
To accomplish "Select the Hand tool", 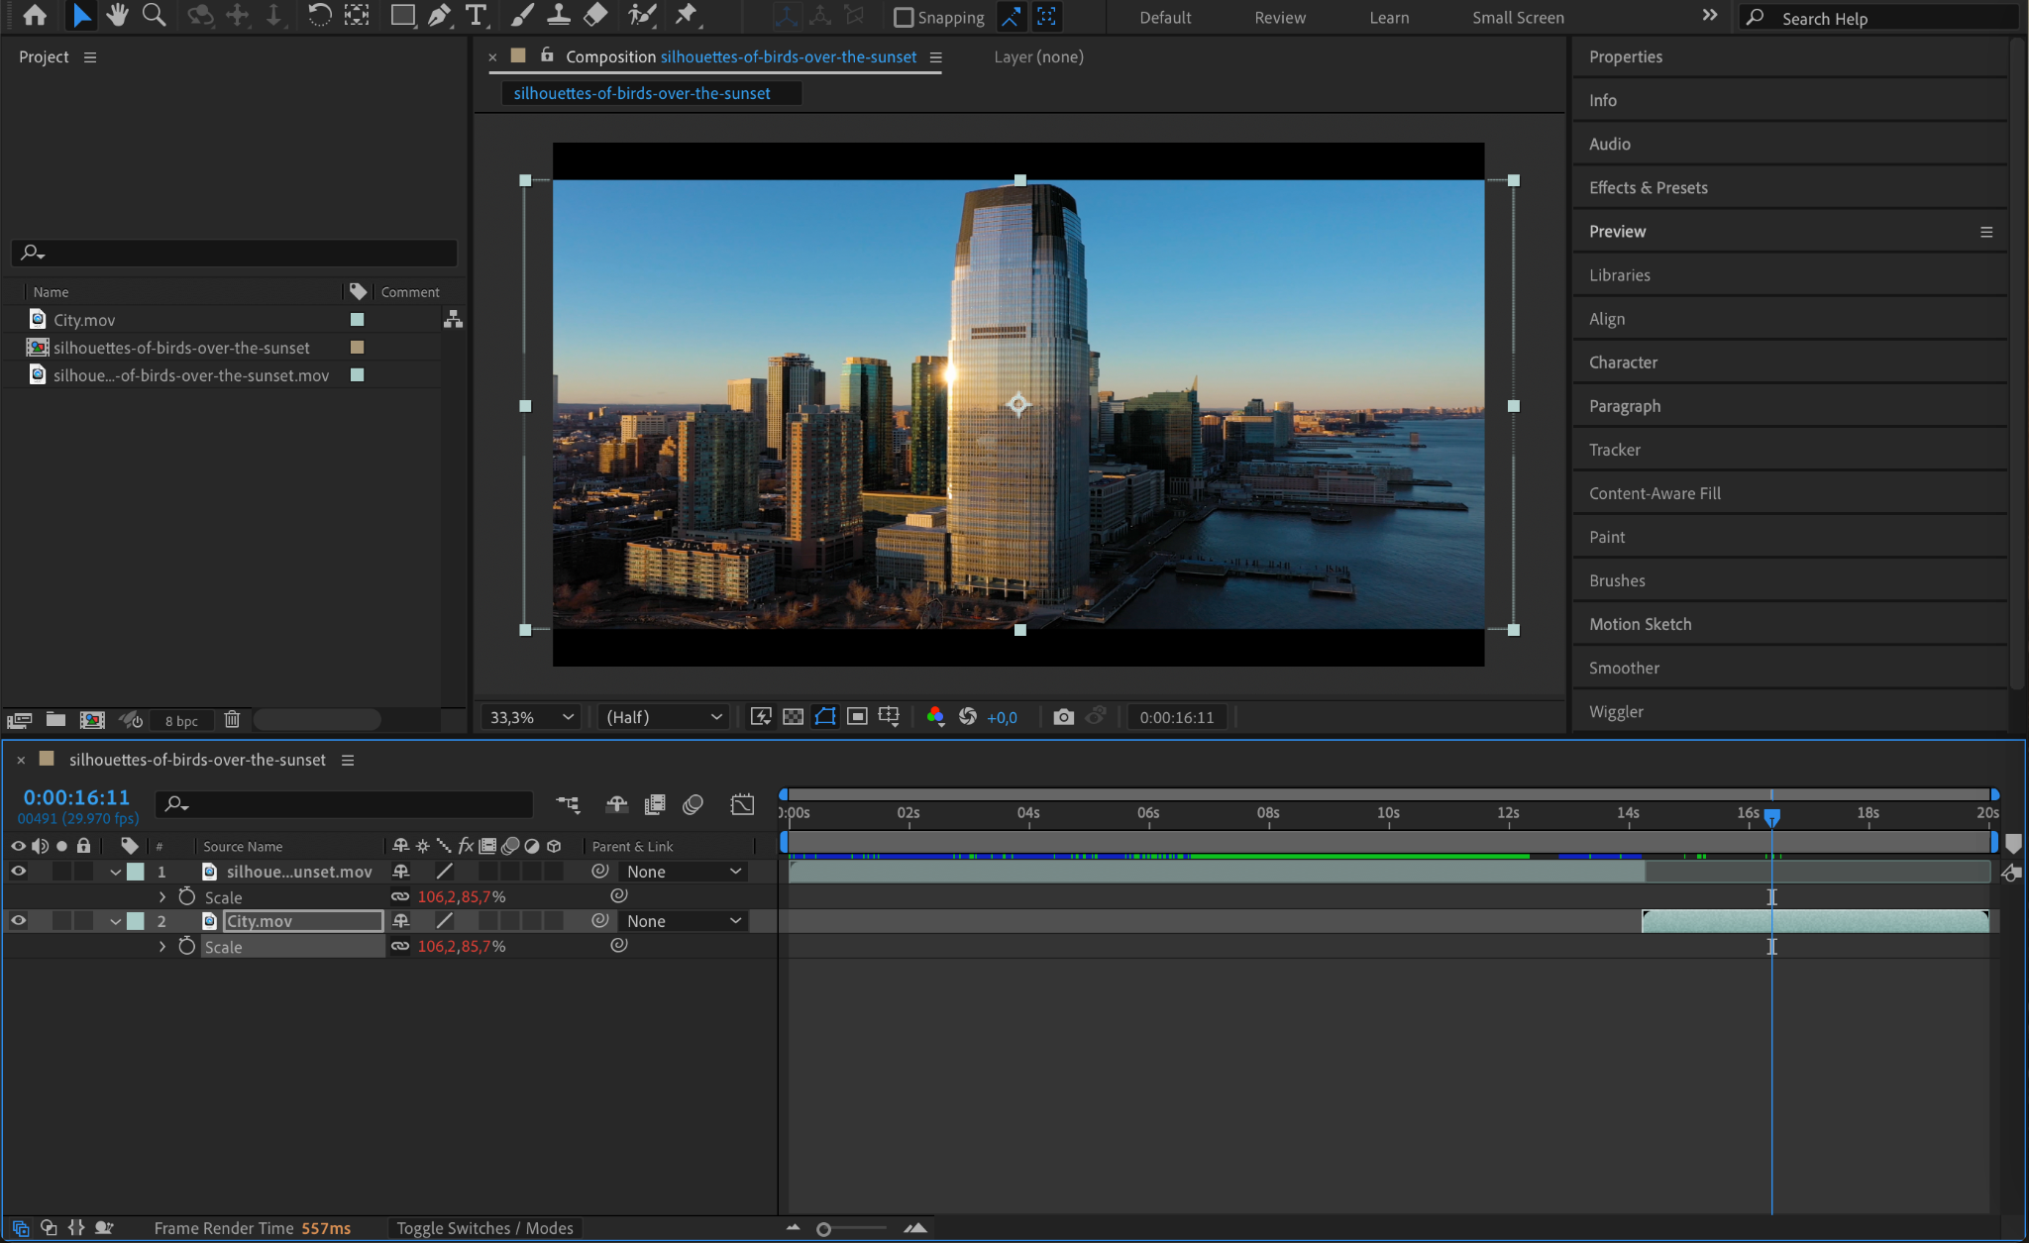I will [x=117, y=15].
